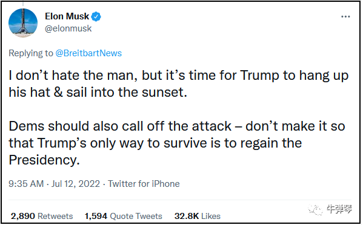The height and width of the screenshot is (225, 363).
Task: View the 1,594 Quote Tweets list
Action: (124, 216)
